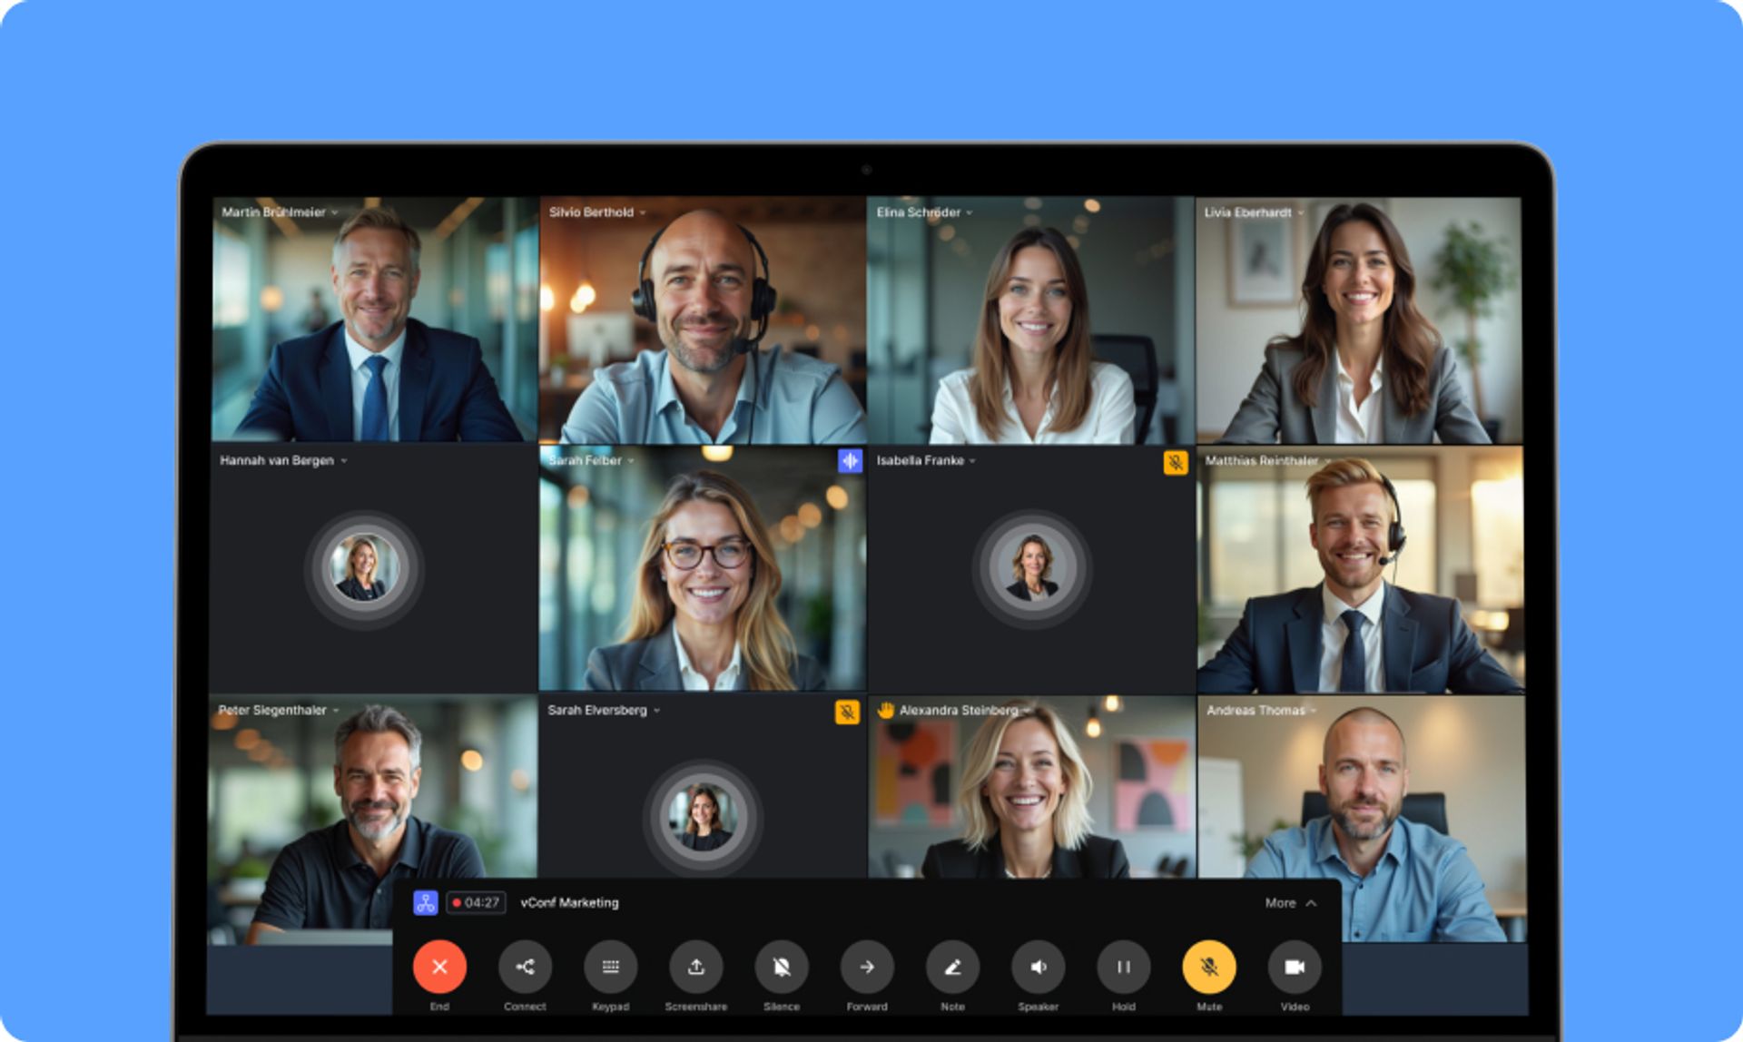Toggle the yellow Mute microphone button
The image size is (1743, 1042).
1209,967
